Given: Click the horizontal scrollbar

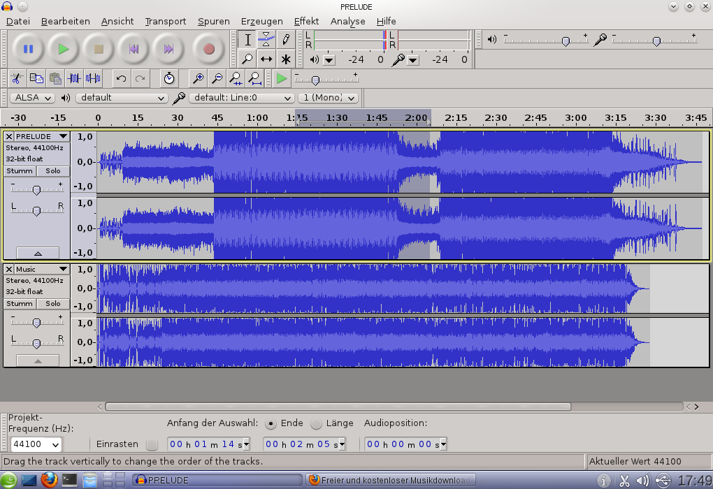Looking at the screenshot, I should pyautogui.click(x=338, y=407).
